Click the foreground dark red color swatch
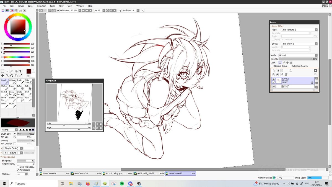This screenshot has height=187, width=332. point(29,71)
